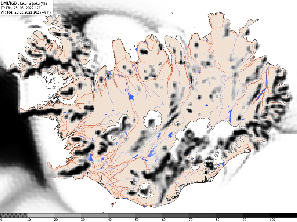Click the 'IT: Fös. 25. 03. 2022 12Z' line
The width and height of the screenshot is (297, 222).
20,8
